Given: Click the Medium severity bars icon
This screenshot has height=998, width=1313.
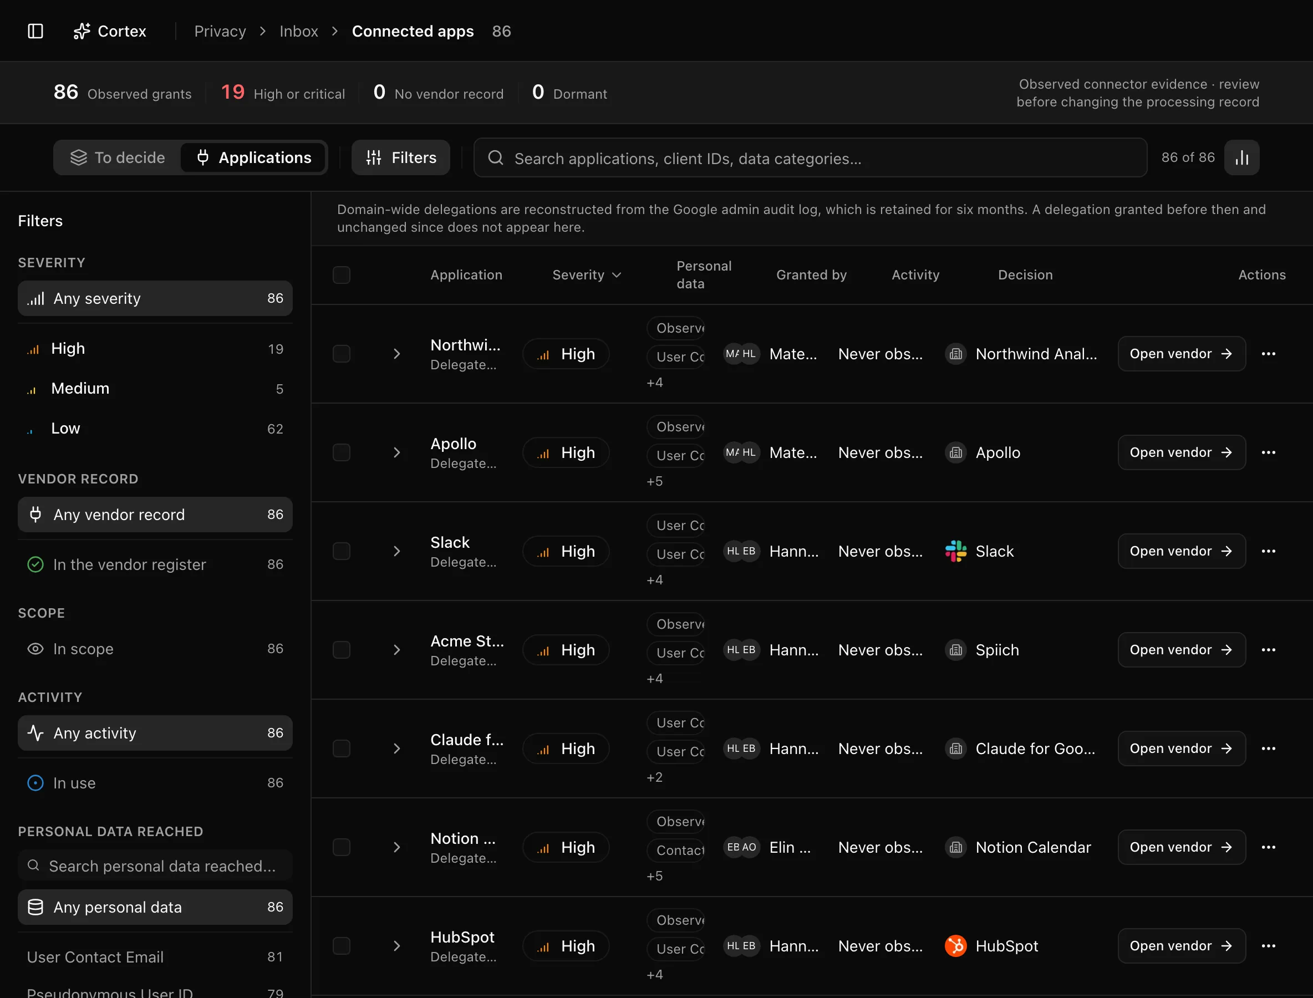Looking at the screenshot, I should (x=32, y=390).
